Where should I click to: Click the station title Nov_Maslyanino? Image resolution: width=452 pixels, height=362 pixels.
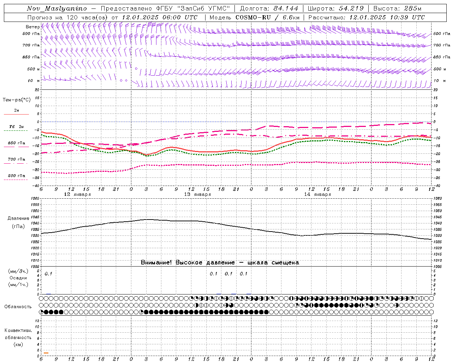tap(57, 8)
